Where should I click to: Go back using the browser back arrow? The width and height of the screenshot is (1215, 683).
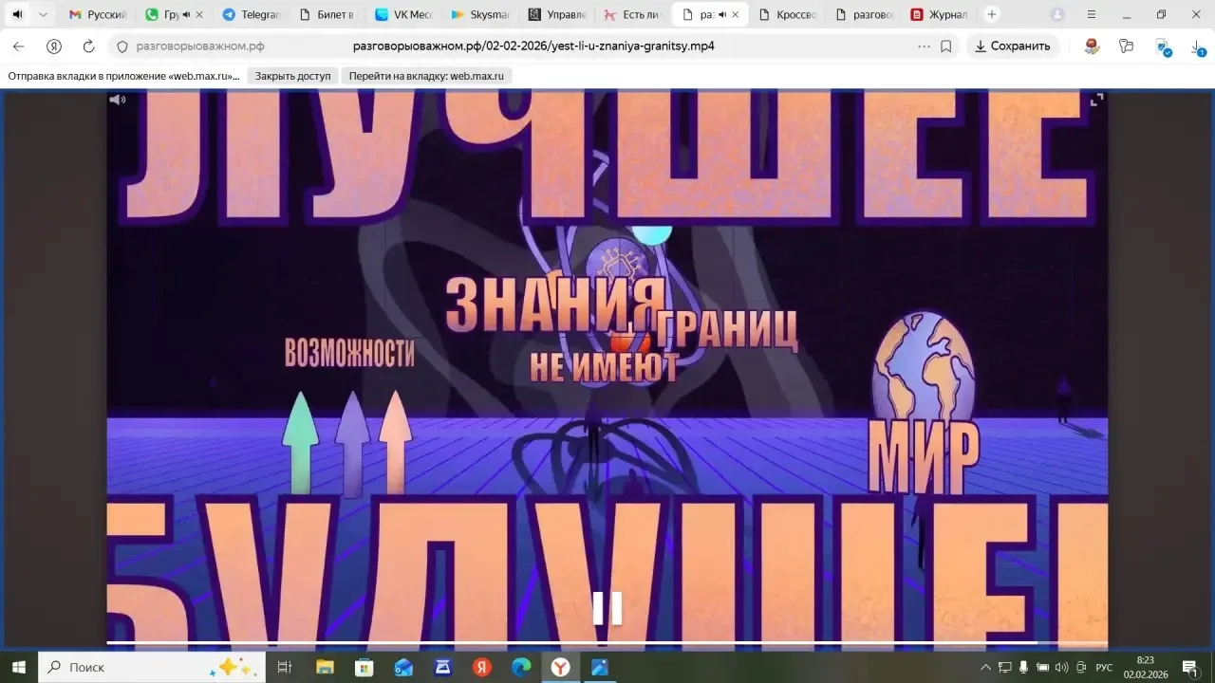point(18,46)
